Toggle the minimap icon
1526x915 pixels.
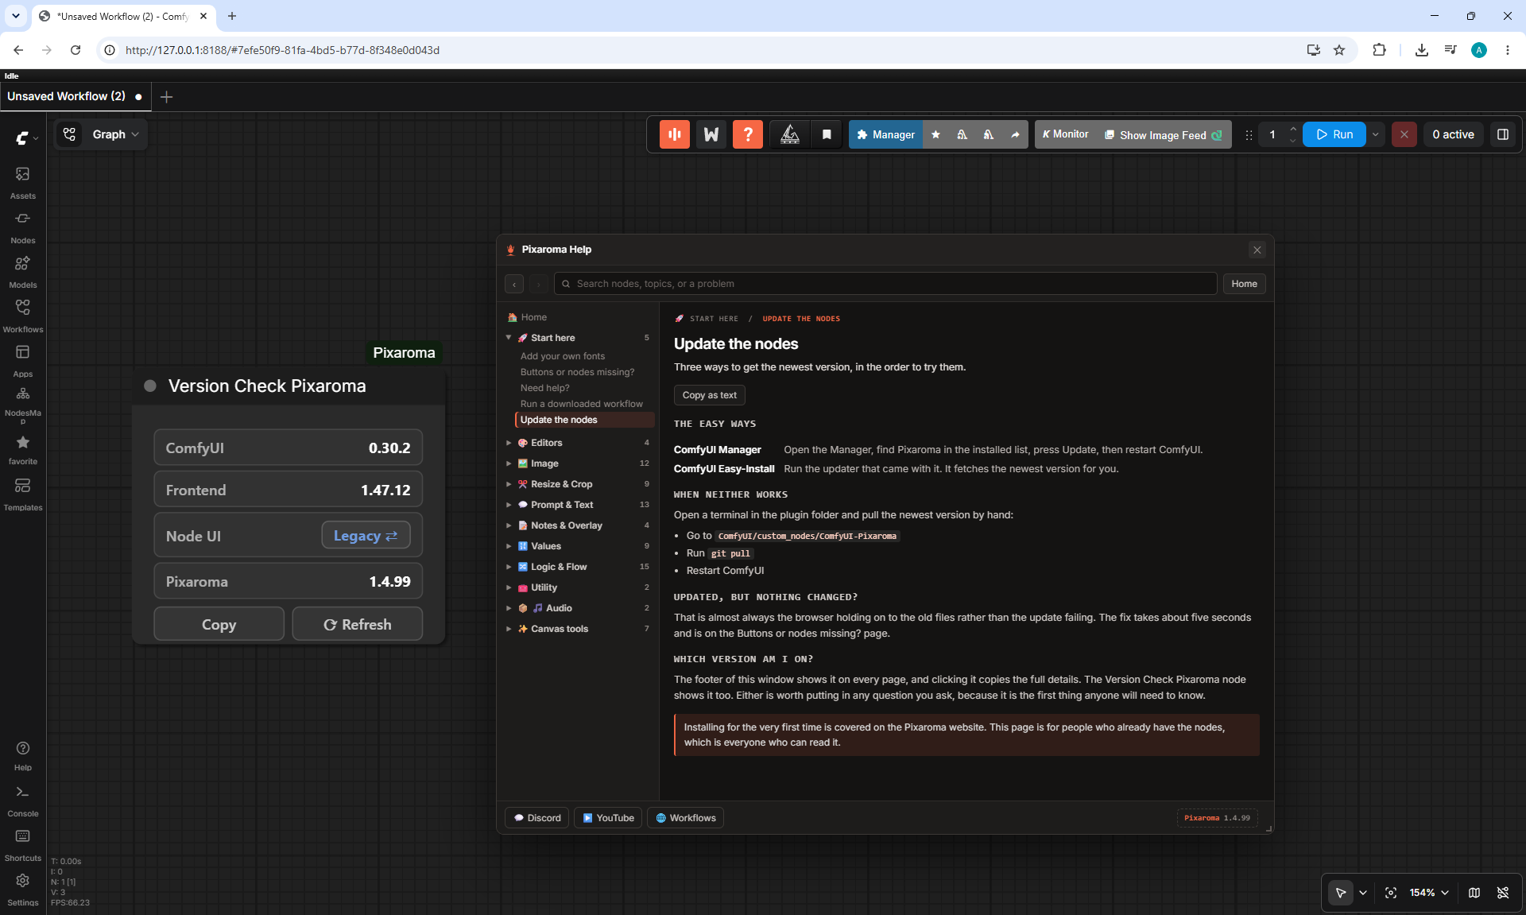[1474, 893]
